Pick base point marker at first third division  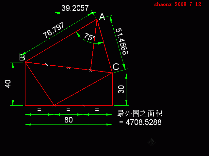click(x=54, y=105)
